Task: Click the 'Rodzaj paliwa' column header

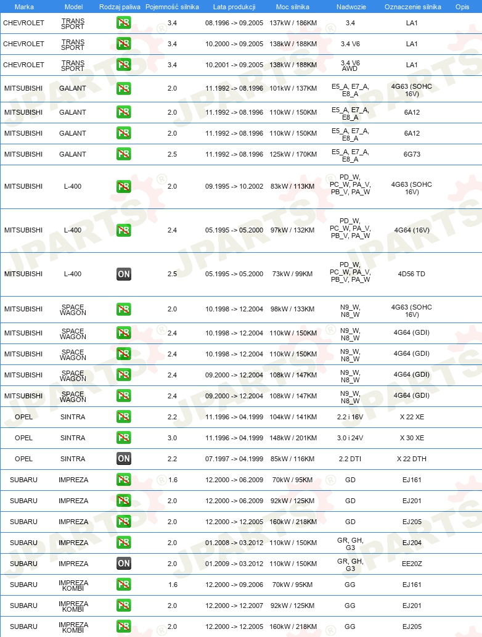Action: point(120,7)
